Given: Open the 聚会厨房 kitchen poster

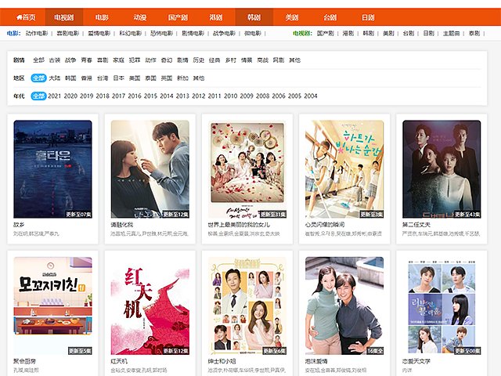Looking at the screenshot, I should click(x=52, y=306).
